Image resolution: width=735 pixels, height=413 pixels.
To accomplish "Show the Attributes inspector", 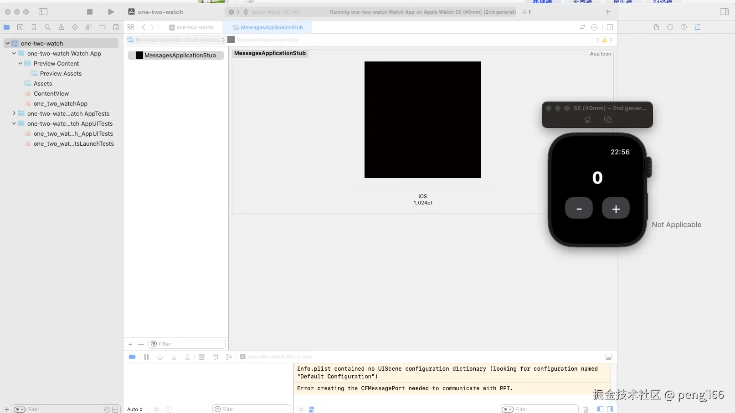I will 697,27.
